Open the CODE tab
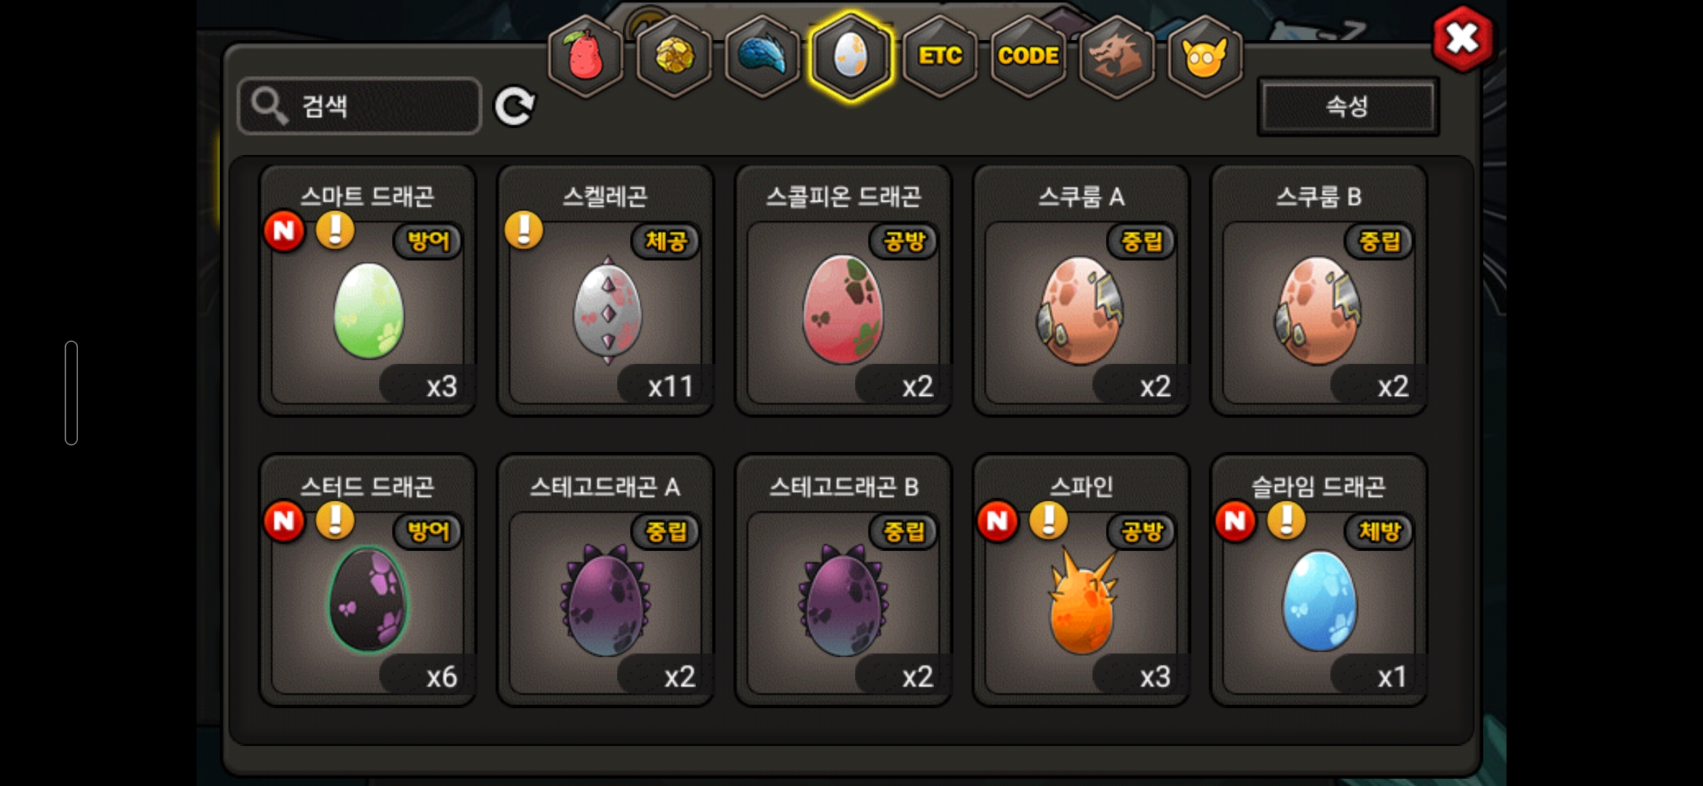The width and height of the screenshot is (1703, 786). 1028,57
